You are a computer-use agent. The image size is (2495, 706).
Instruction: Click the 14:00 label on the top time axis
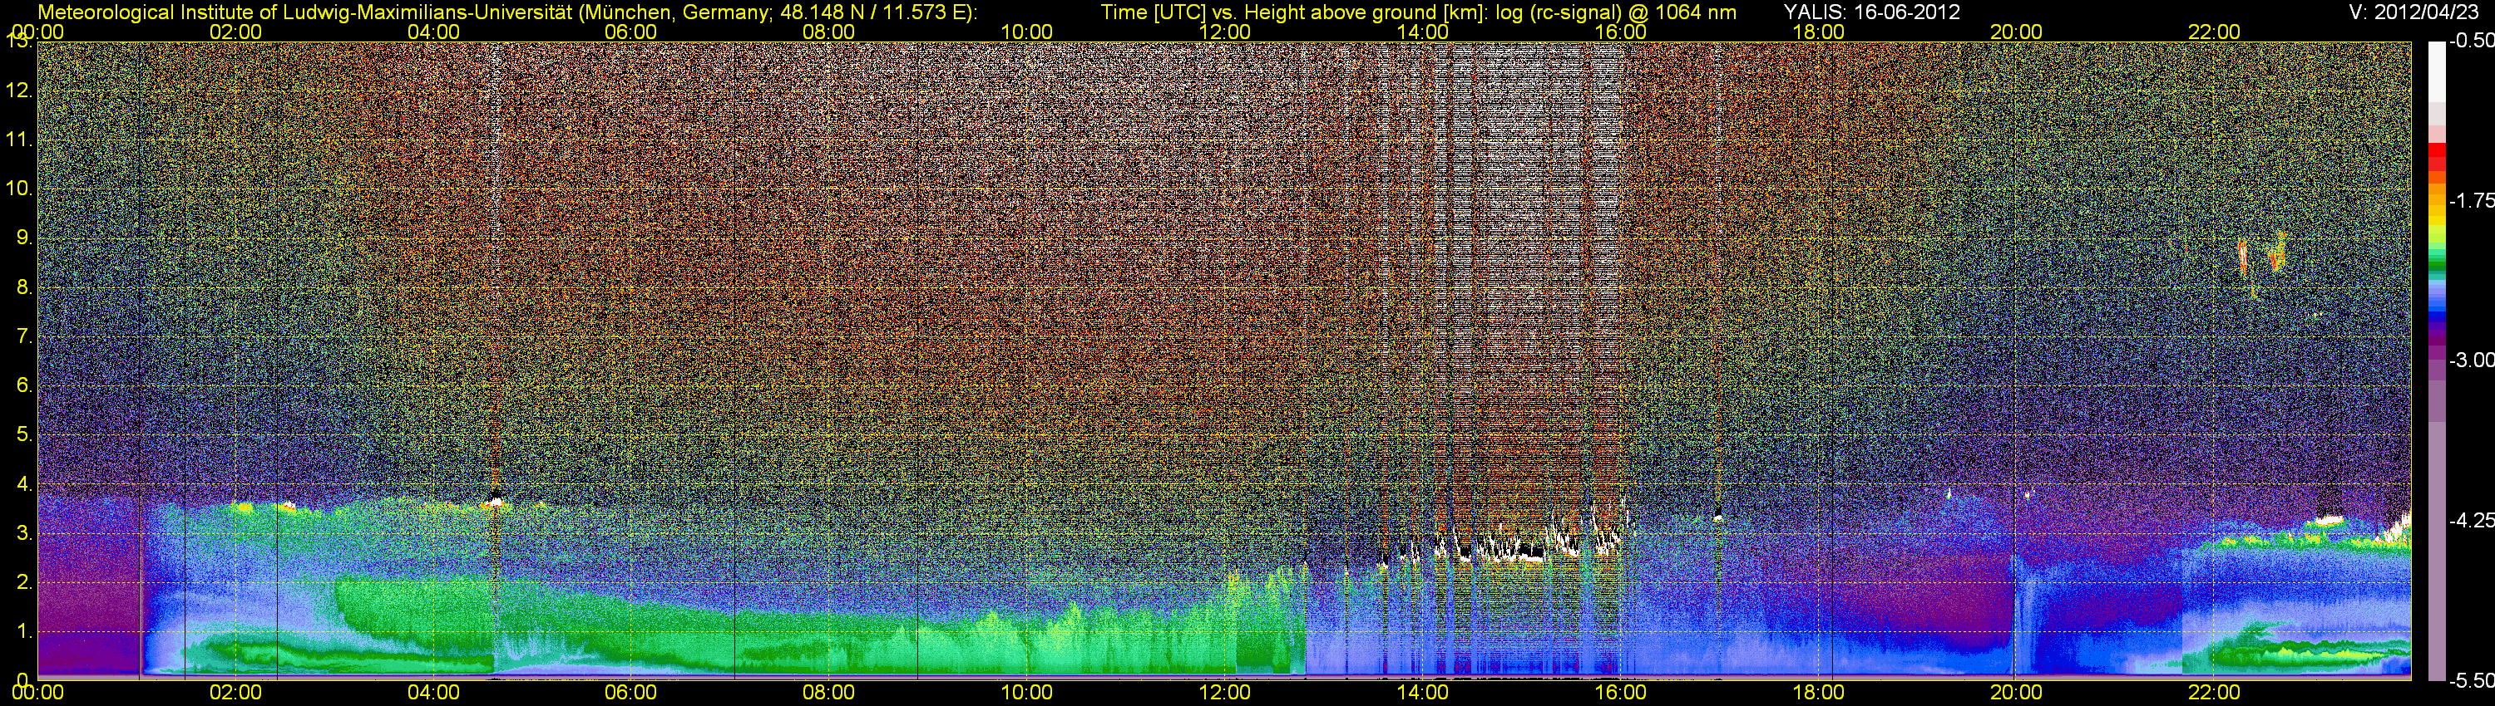point(1423,32)
